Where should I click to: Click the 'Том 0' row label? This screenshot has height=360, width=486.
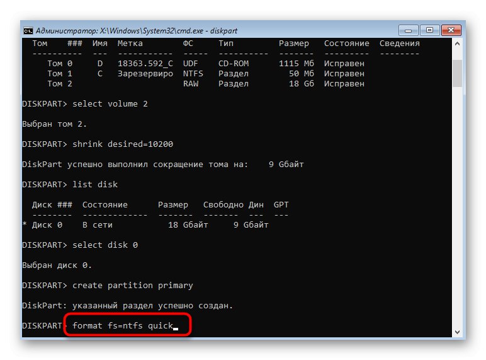pyautogui.click(x=60, y=63)
